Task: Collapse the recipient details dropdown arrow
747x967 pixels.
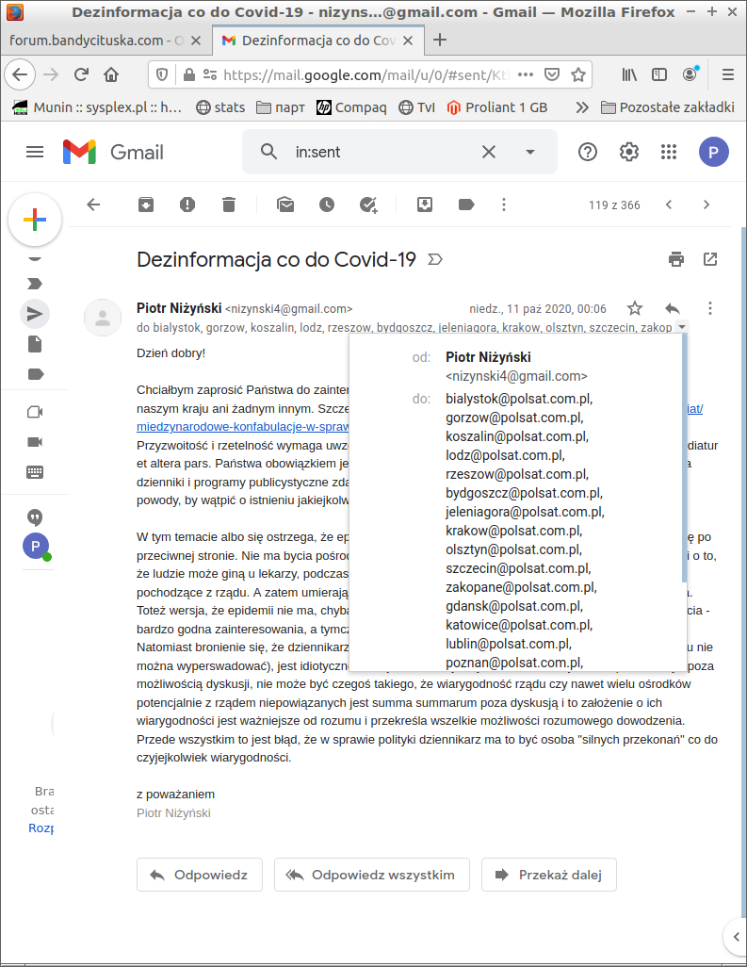Action: (x=682, y=327)
